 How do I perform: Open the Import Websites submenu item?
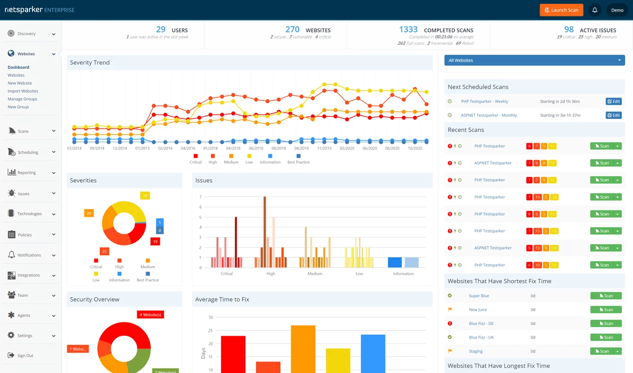click(x=23, y=91)
